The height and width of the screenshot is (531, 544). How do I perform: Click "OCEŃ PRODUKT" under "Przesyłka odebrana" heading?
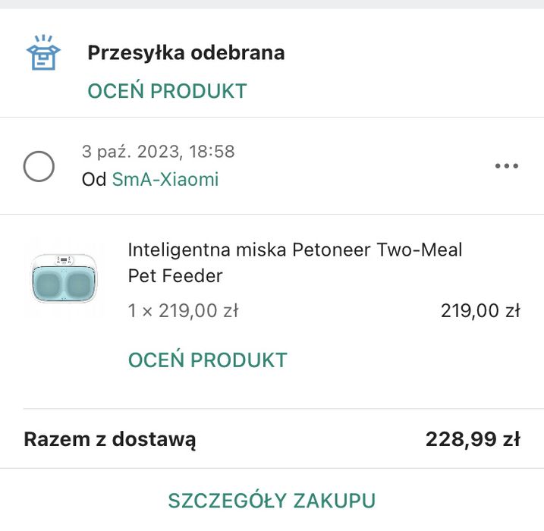click(x=167, y=91)
